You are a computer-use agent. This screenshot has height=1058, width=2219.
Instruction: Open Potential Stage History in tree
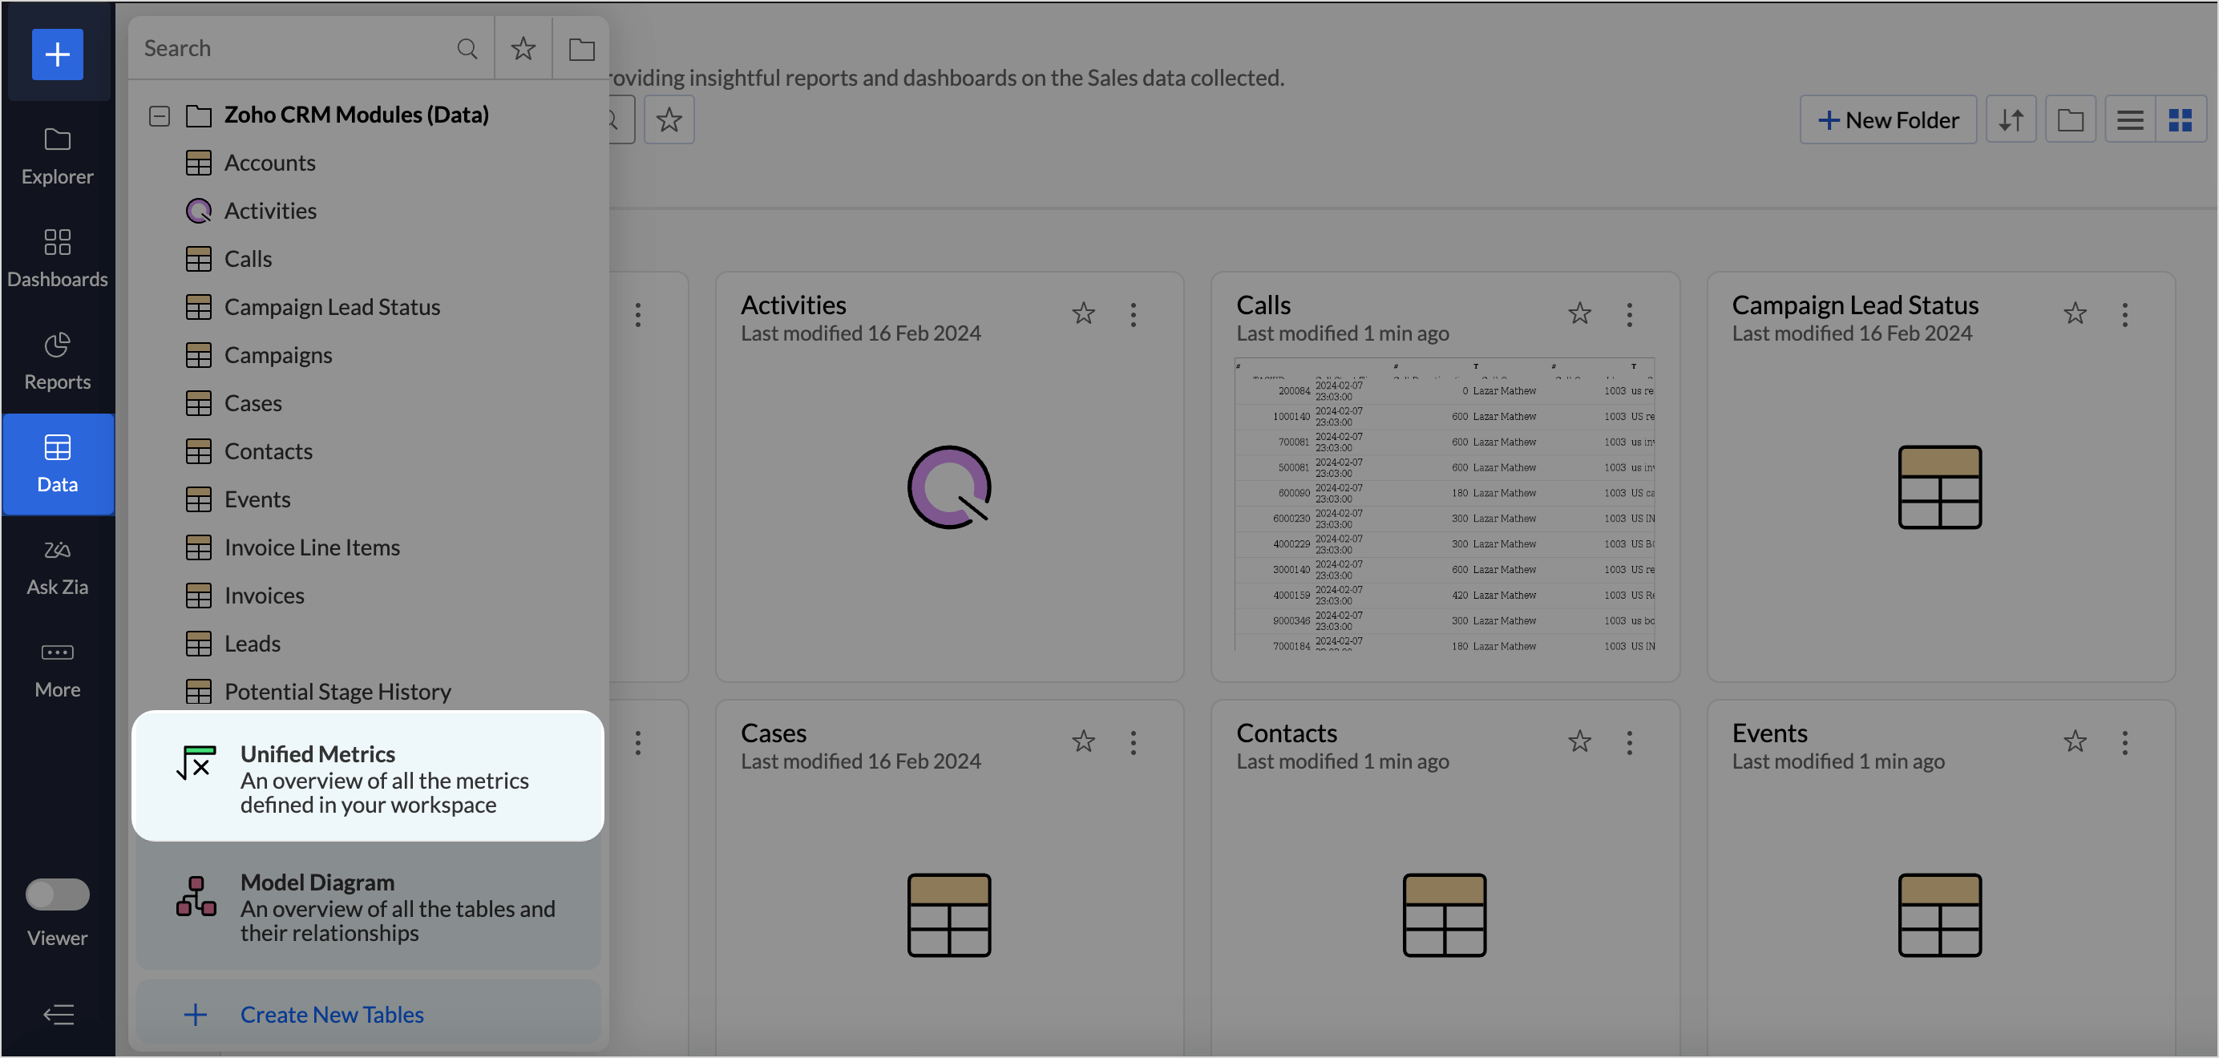(x=337, y=692)
